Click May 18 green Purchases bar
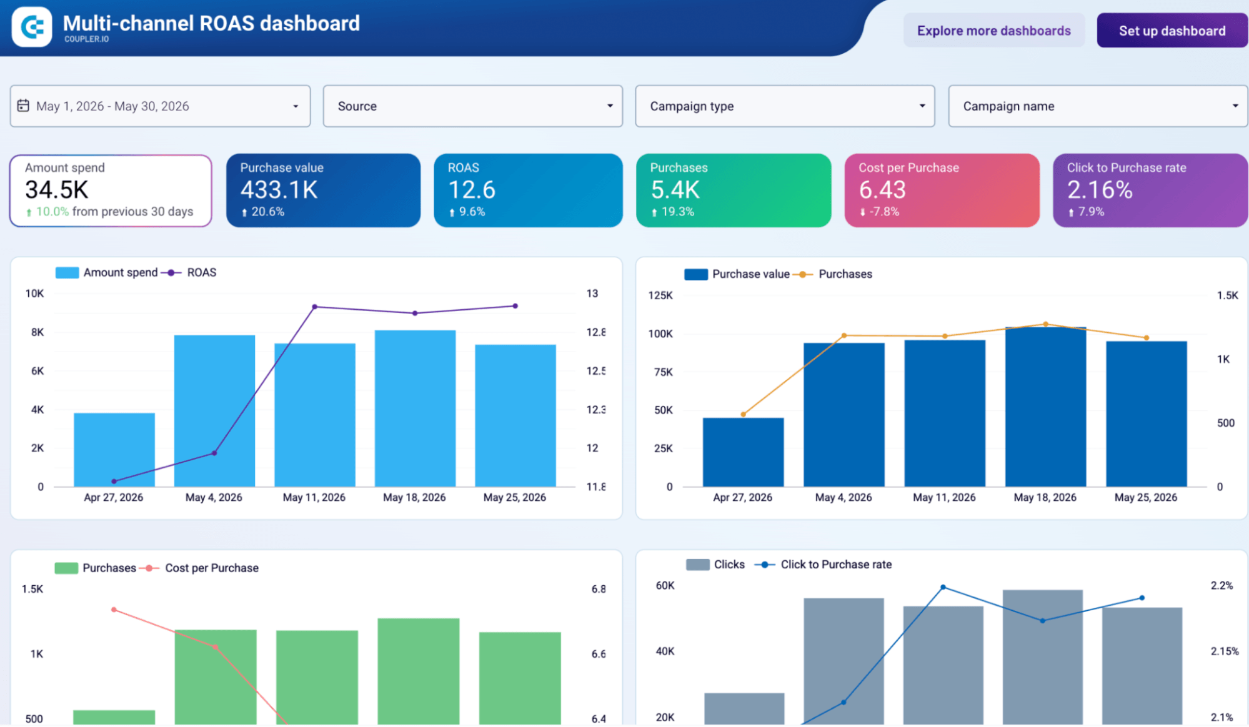Viewport: 1249px width, 727px height. (419, 672)
